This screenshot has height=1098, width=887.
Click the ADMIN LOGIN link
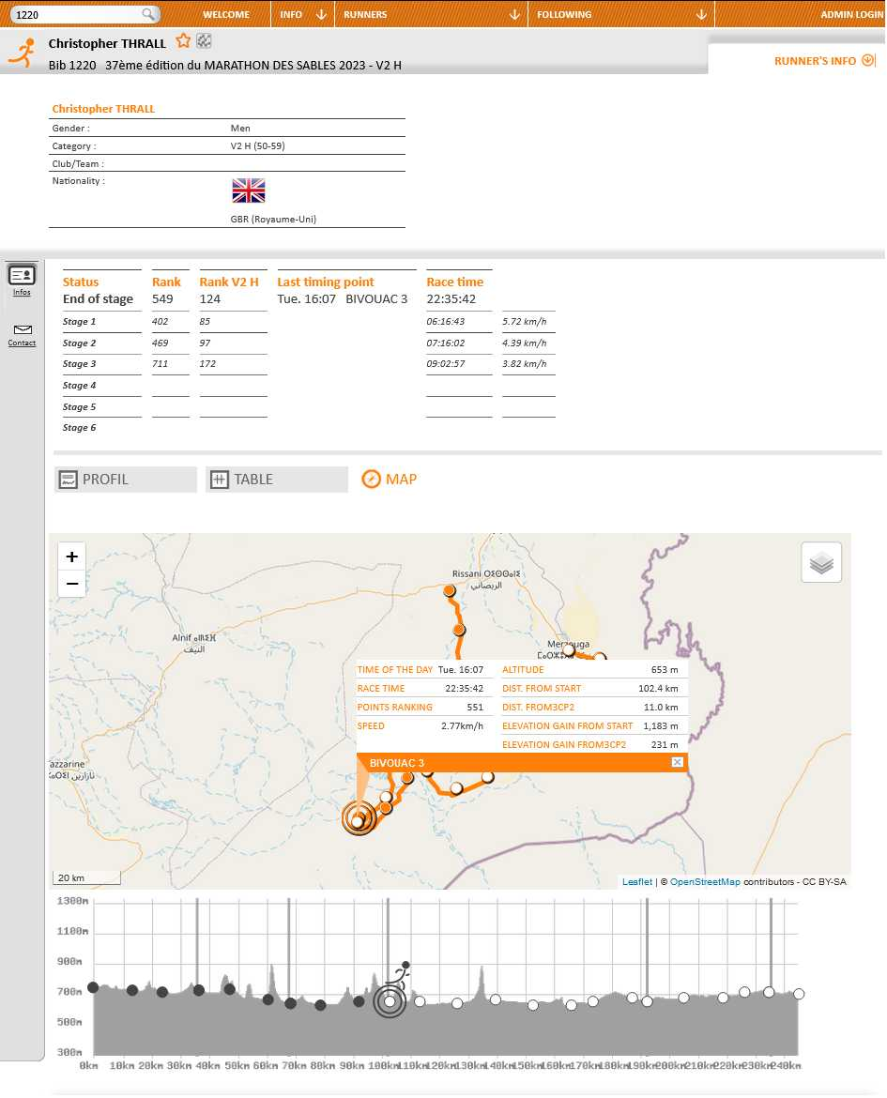(851, 14)
